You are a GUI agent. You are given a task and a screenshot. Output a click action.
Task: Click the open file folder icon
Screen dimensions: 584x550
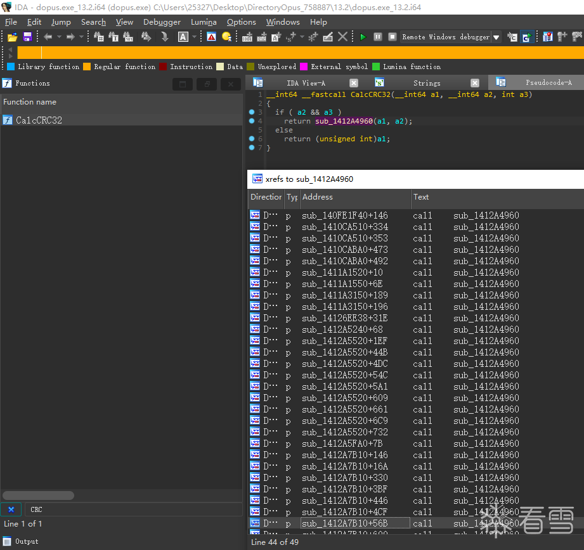[12, 37]
